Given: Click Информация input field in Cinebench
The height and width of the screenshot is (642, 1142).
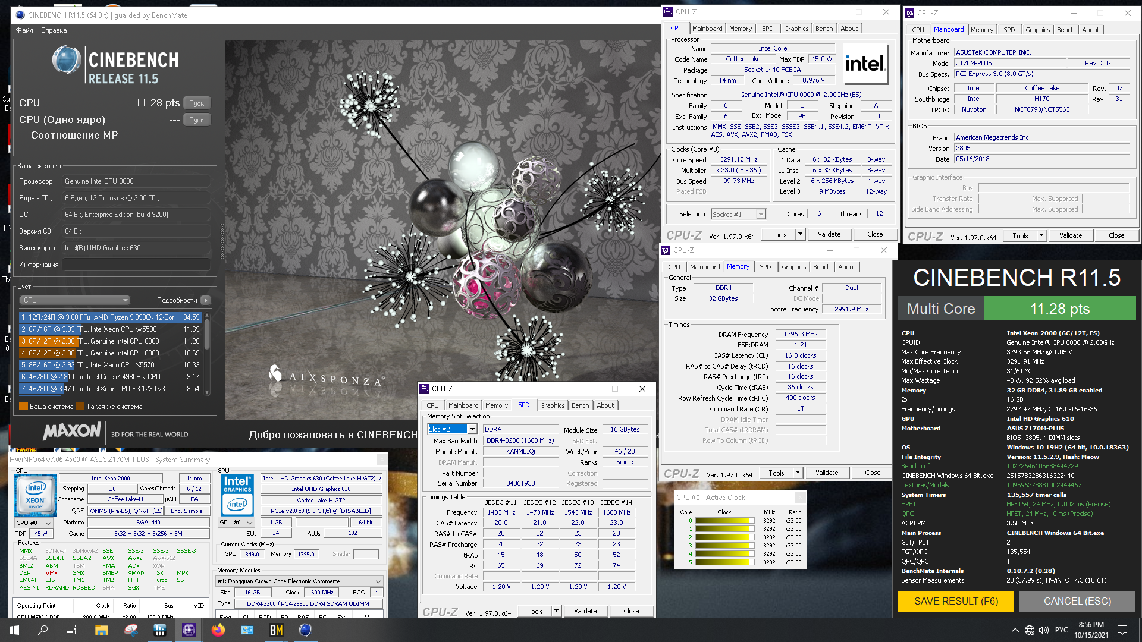Looking at the screenshot, I should click(136, 265).
